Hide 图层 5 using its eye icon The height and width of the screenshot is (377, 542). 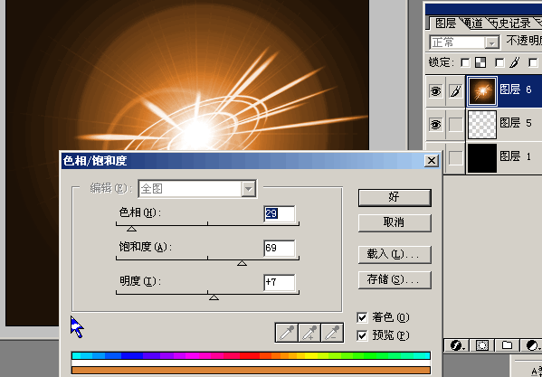[435, 124]
